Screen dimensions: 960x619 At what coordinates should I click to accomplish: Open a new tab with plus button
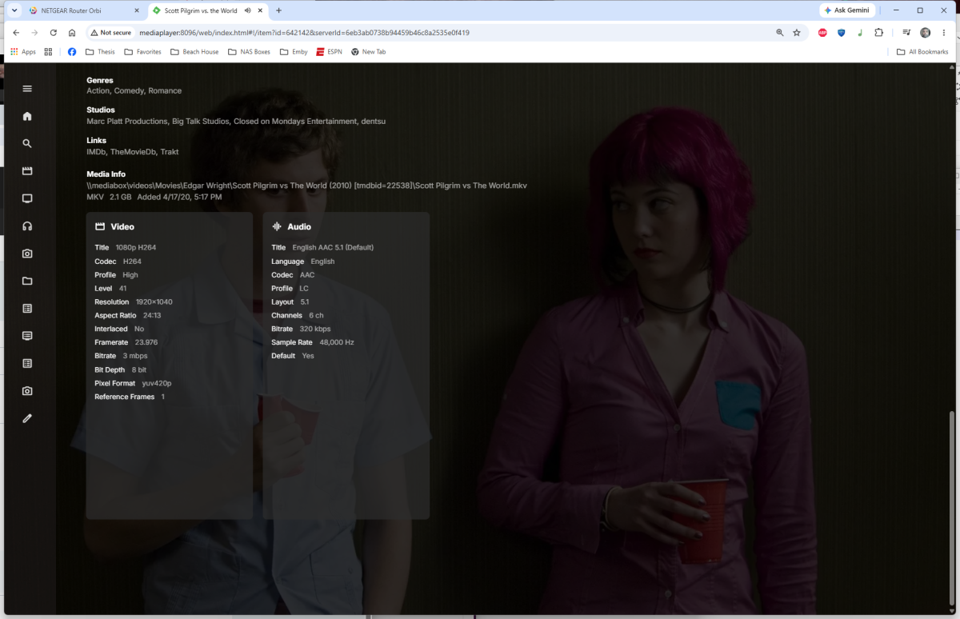278,10
